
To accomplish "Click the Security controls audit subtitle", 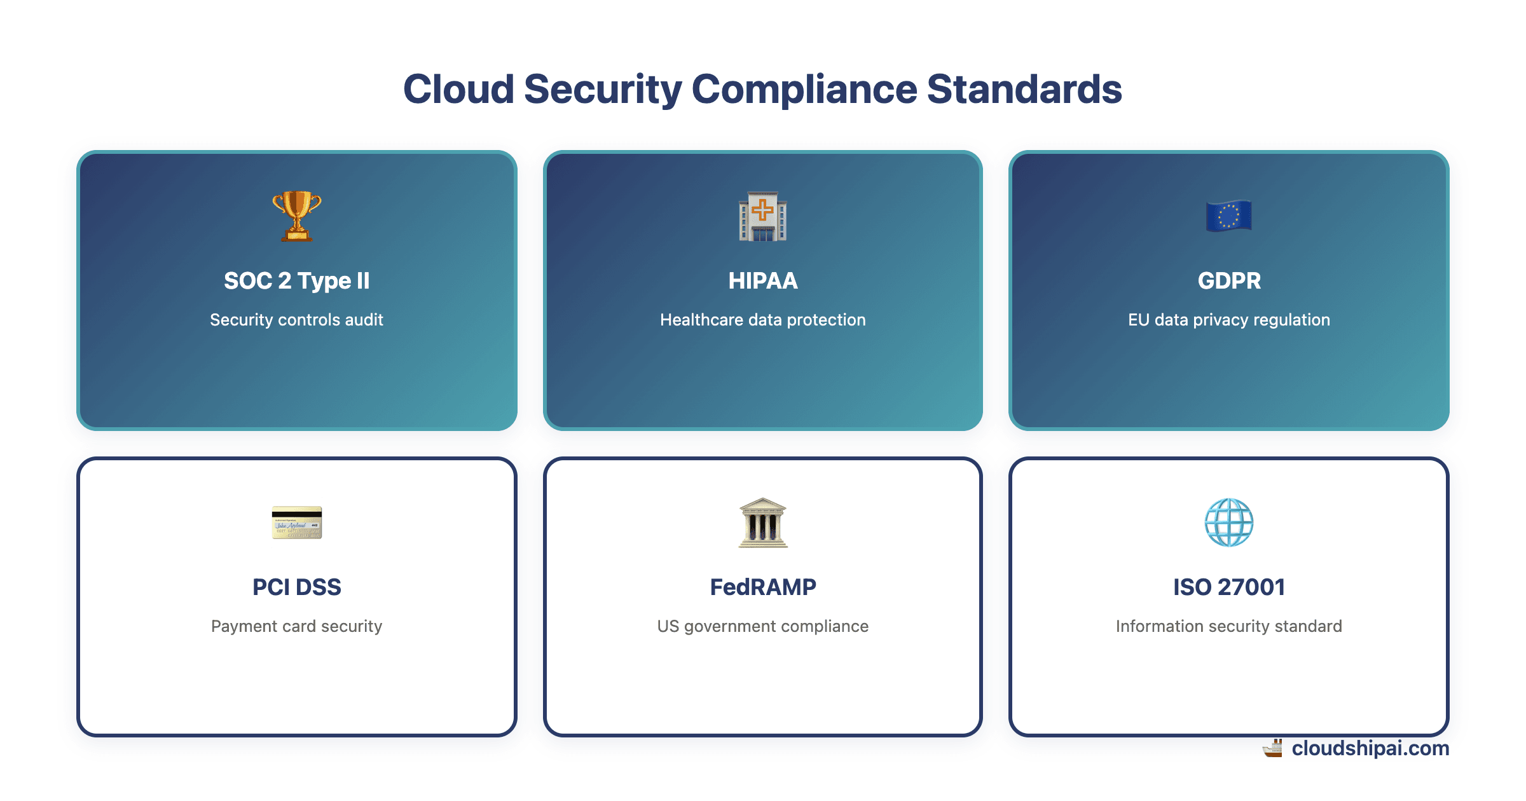I will point(296,320).
